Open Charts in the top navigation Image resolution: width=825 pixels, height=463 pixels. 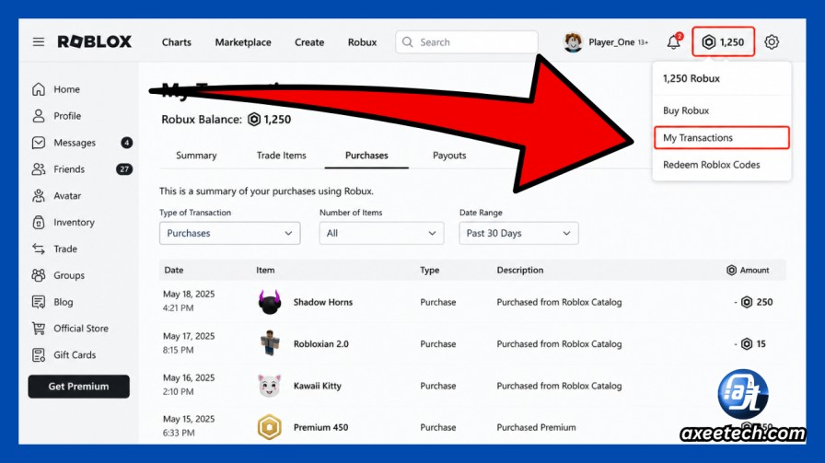click(176, 42)
